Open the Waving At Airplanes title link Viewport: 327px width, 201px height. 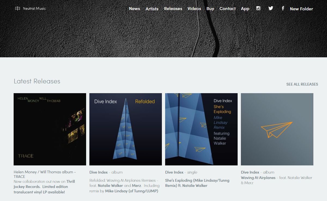(x=258, y=178)
